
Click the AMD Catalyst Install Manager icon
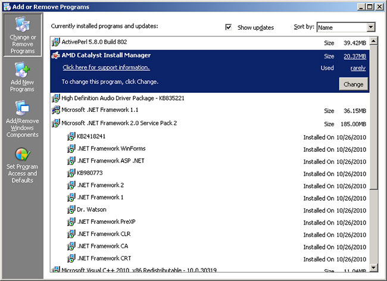(56, 55)
